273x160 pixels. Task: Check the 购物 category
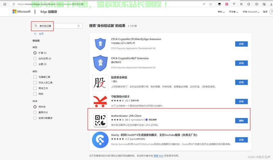click(x=35, y=94)
